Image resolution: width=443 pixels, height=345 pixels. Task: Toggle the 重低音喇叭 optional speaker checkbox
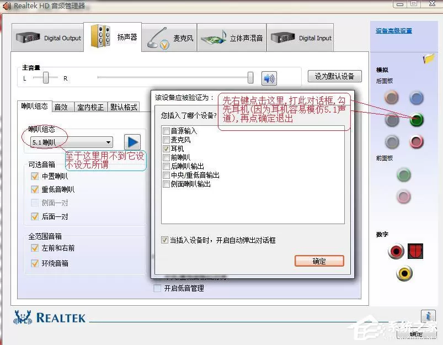[x=34, y=189]
